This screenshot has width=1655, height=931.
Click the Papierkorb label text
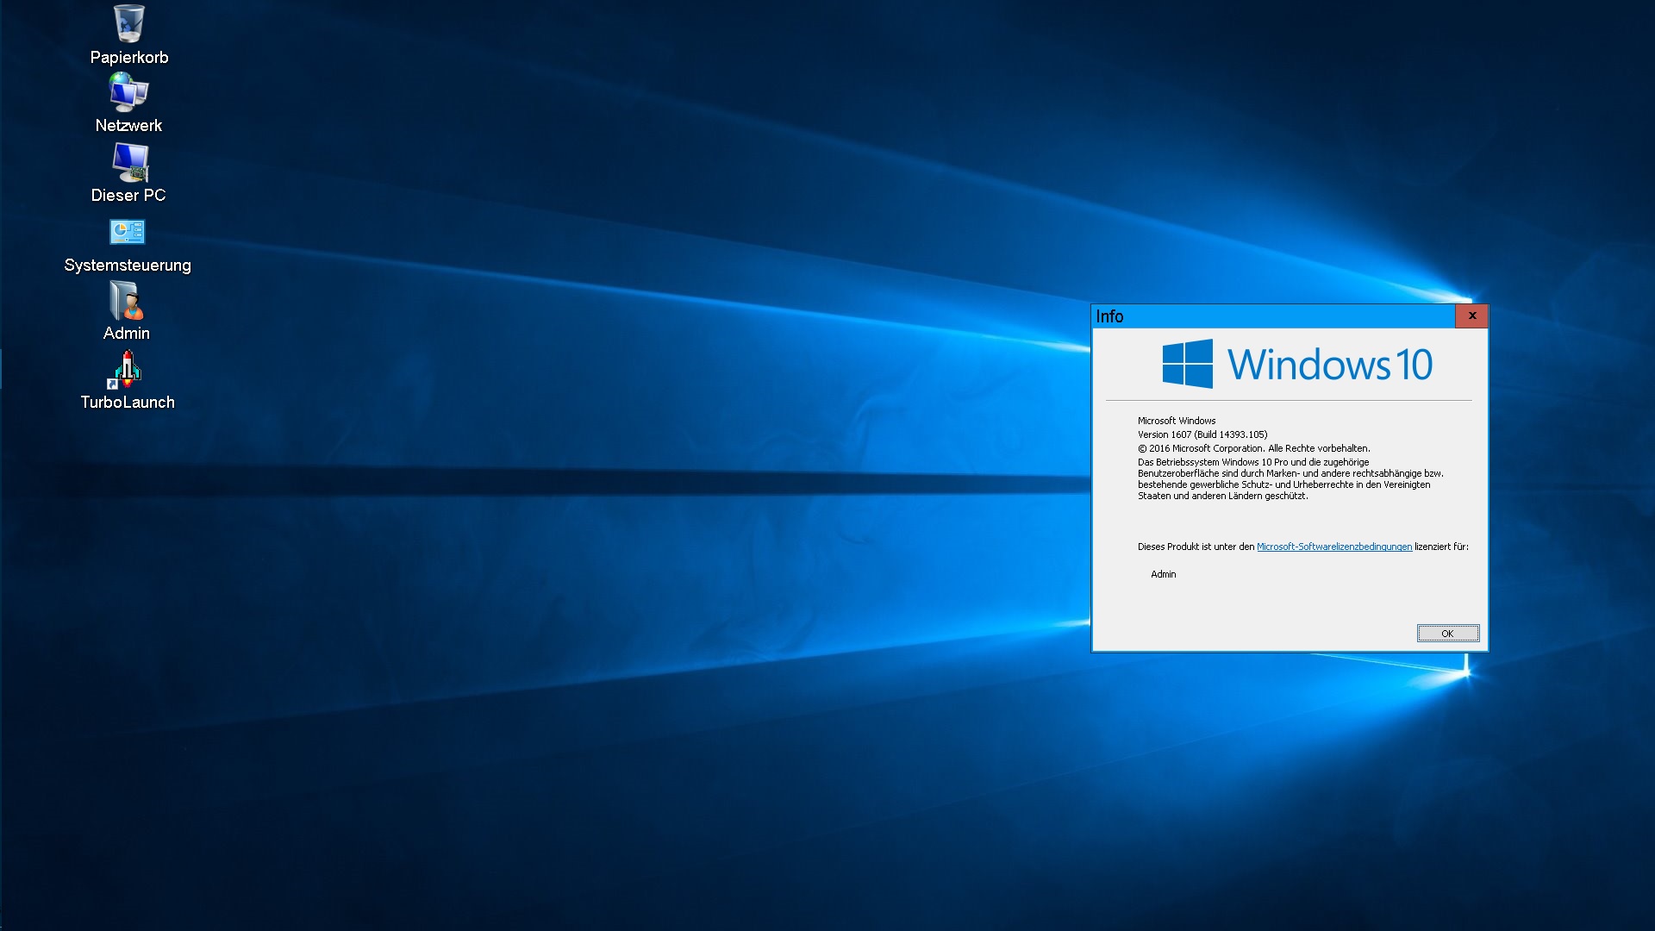pyautogui.click(x=129, y=58)
